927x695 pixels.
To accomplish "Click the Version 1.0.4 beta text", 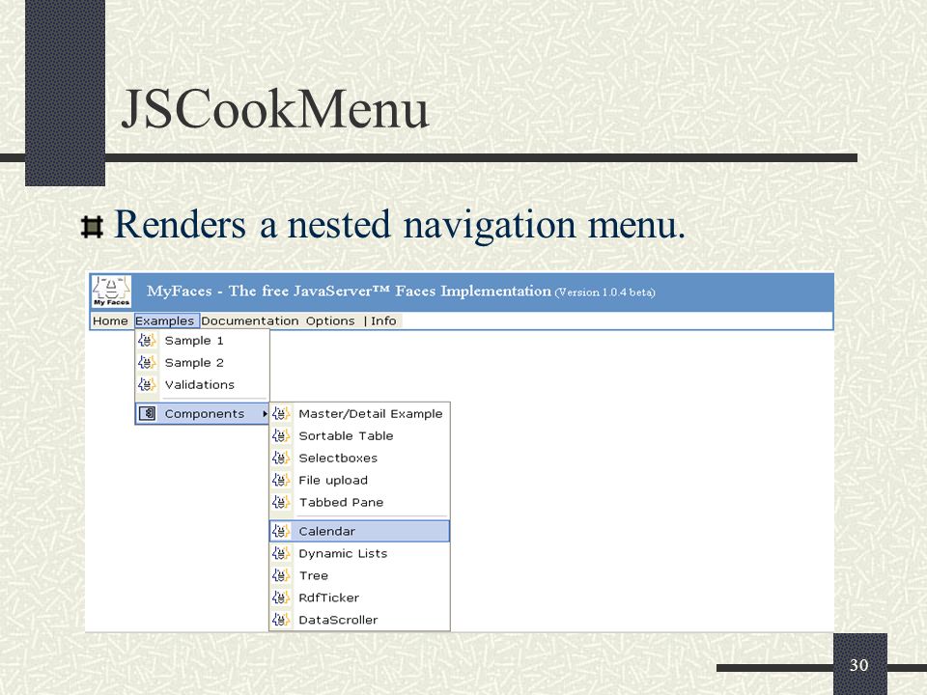I will (x=604, y=292).
